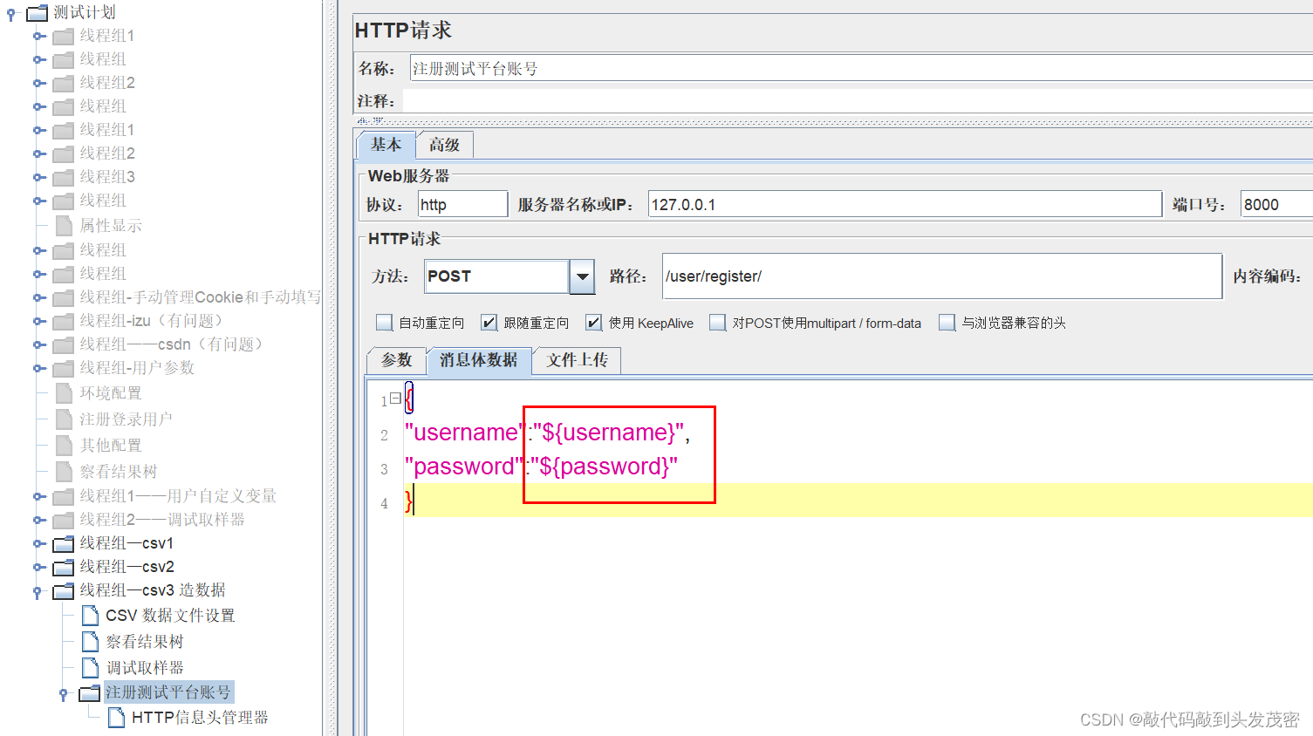Toggle the 自动重定向 checkbox
This screenshot has height=736, width=1313.
[x=384, y=323]
